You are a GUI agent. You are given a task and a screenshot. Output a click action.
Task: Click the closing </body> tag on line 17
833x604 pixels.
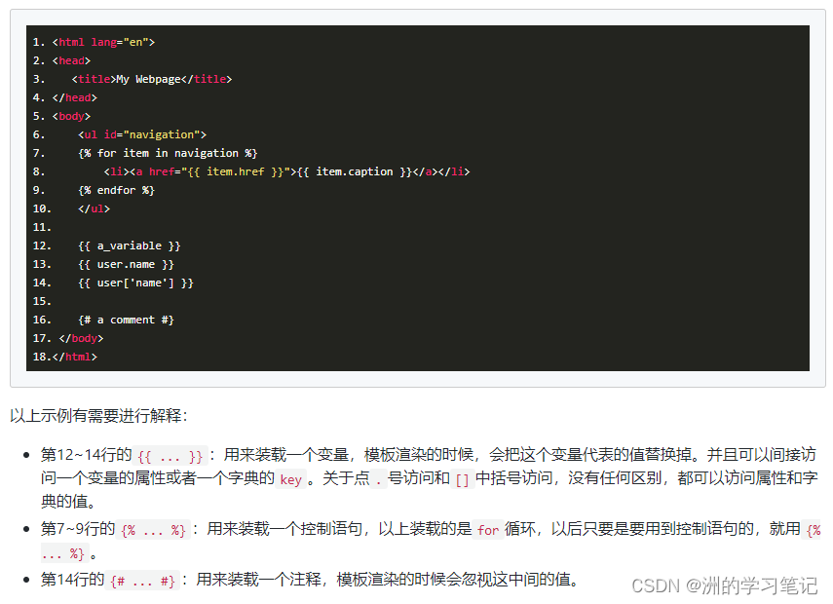(x=81, y=338)
